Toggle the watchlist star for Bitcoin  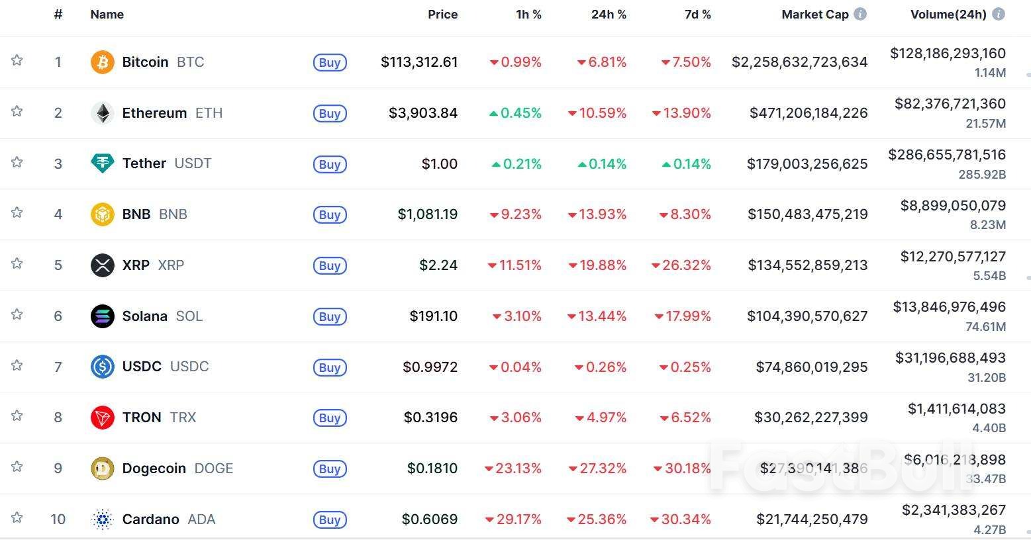click(x=17, y=61)
